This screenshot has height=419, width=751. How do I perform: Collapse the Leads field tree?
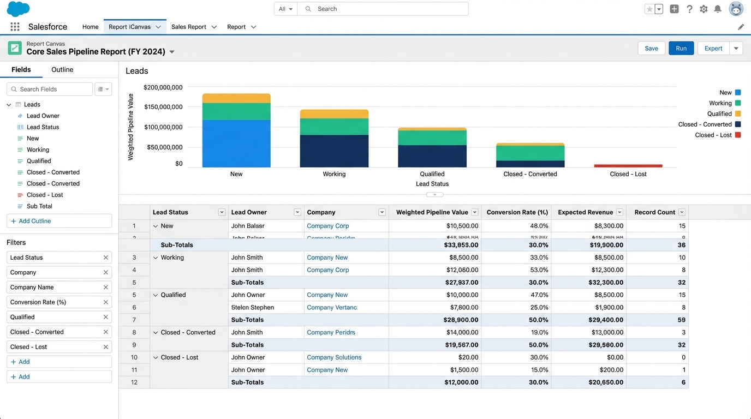point(8,104)
